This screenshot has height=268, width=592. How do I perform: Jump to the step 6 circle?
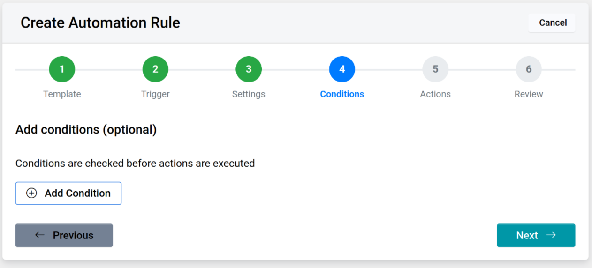(x=529, y=69)
